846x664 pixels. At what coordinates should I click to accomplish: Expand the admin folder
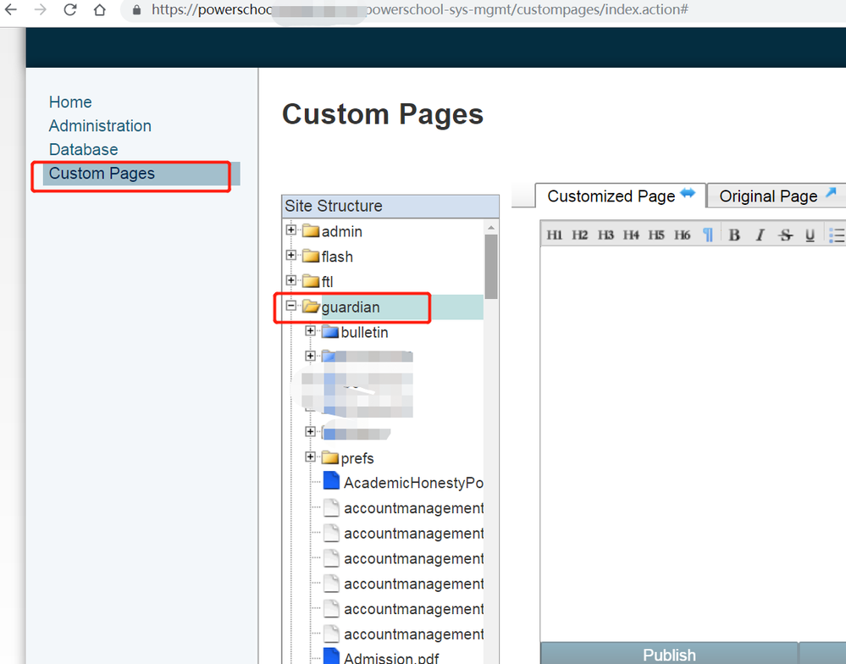tap(290, 230)
